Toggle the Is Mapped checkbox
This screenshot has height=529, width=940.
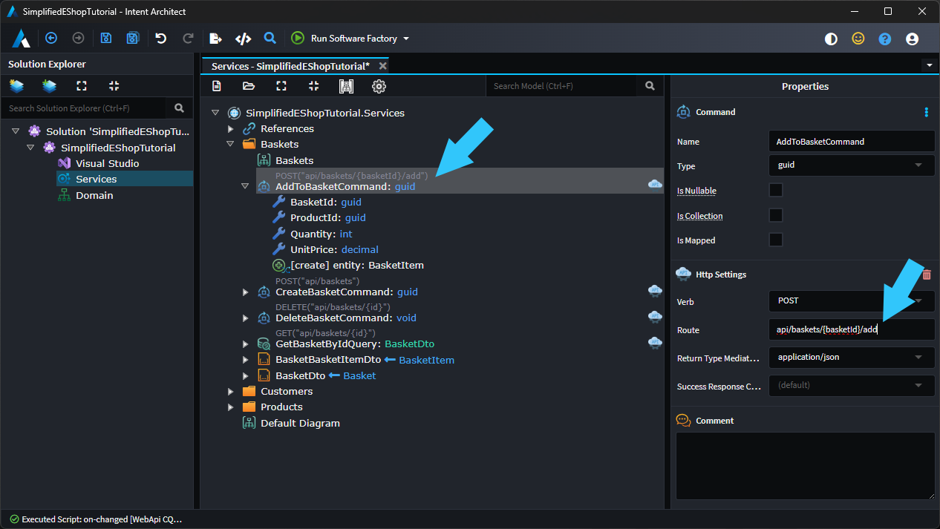tap(776, 240)
